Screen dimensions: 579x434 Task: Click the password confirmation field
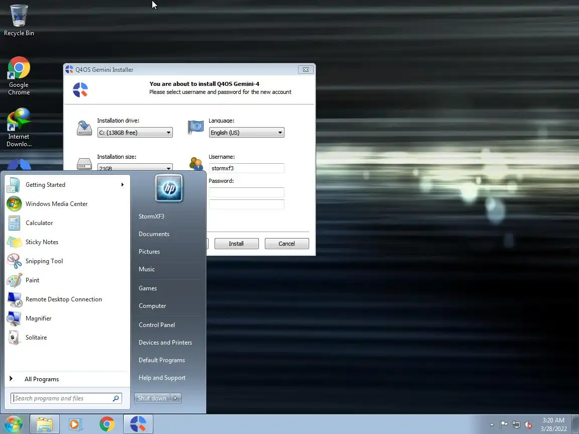click(x=246, y=204)
